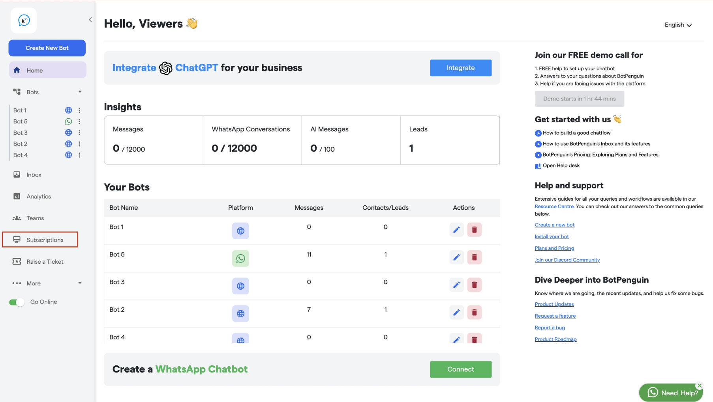Viewport: 713px width, 402px height.
Task: Click the website platform icon in Bot 2 row
Action: coord(240,314)
